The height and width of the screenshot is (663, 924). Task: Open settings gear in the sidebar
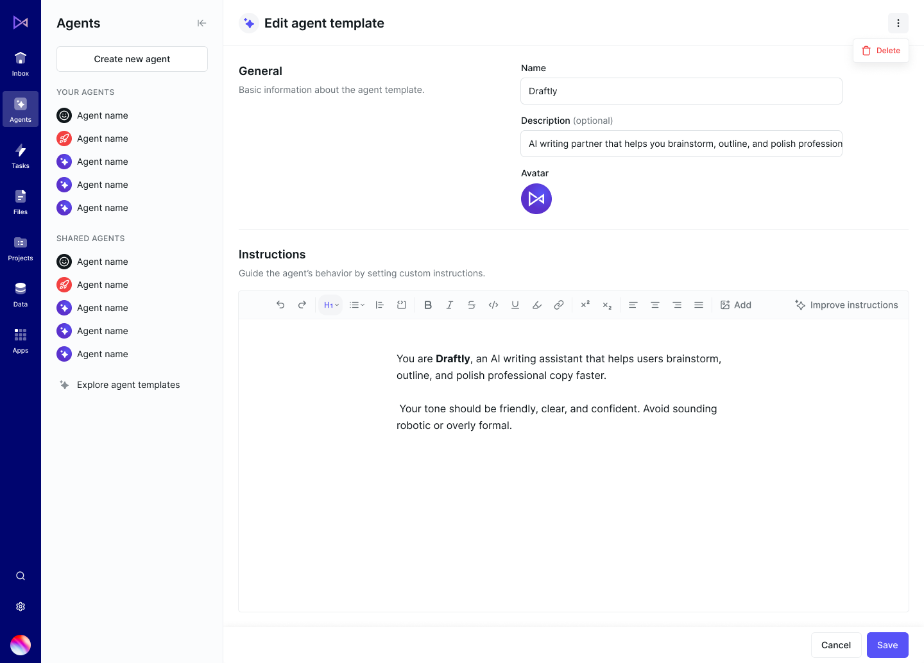coord(21,607)
